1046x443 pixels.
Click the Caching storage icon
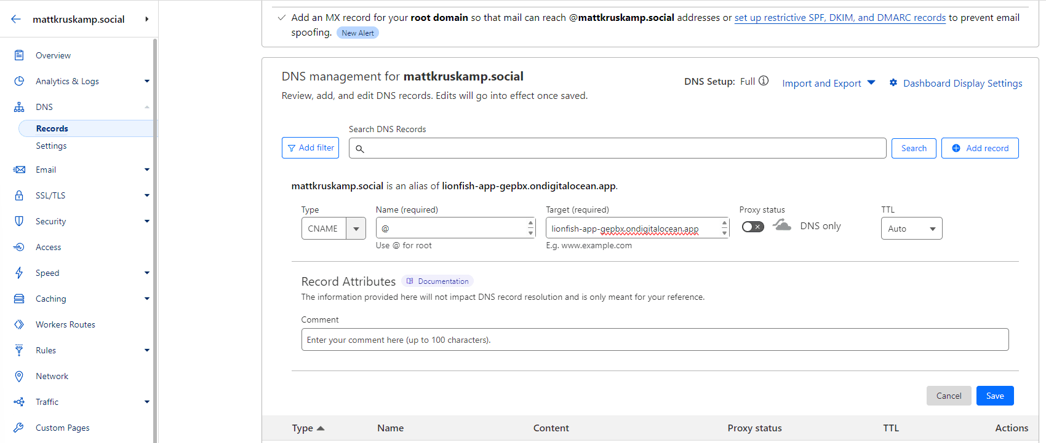click(x=19, y=299)
